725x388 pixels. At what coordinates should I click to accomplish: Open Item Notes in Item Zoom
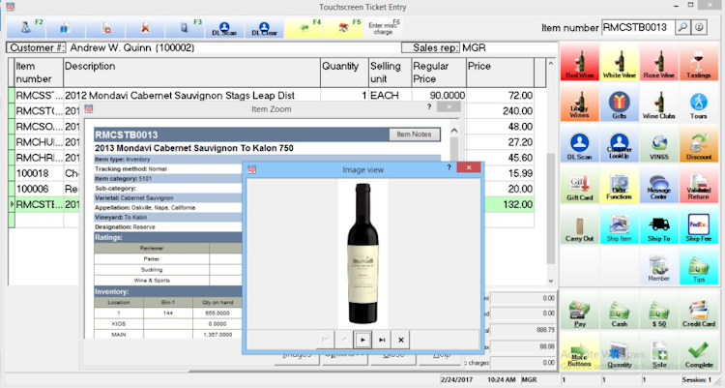pyautogui.click(x=414, y=134)
